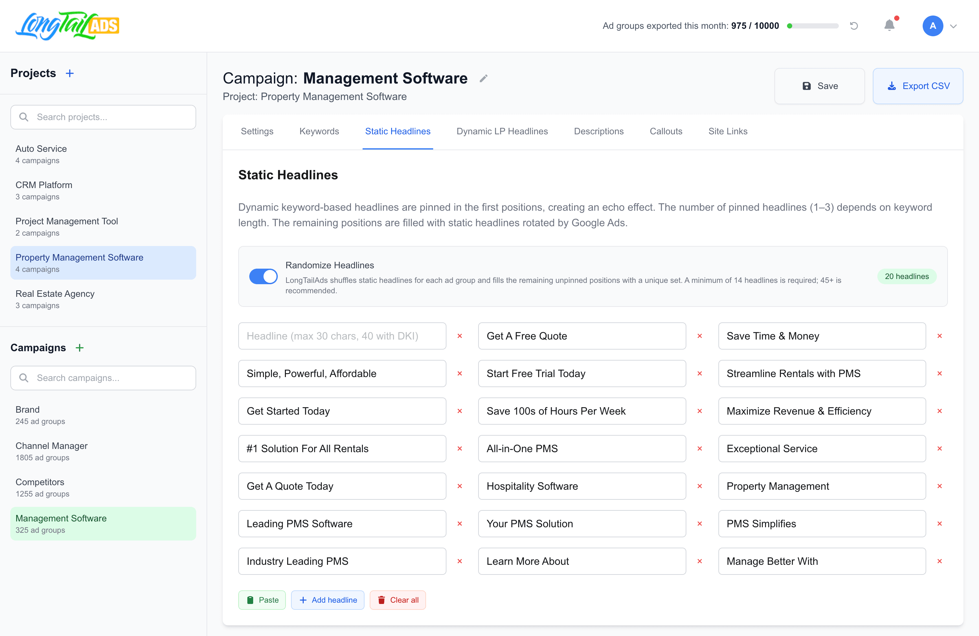Image resolution: width=979 pixels, height=636 pixels.
Task: Click the undo/revert icon in the top bar
Action: tap(854, 26)
